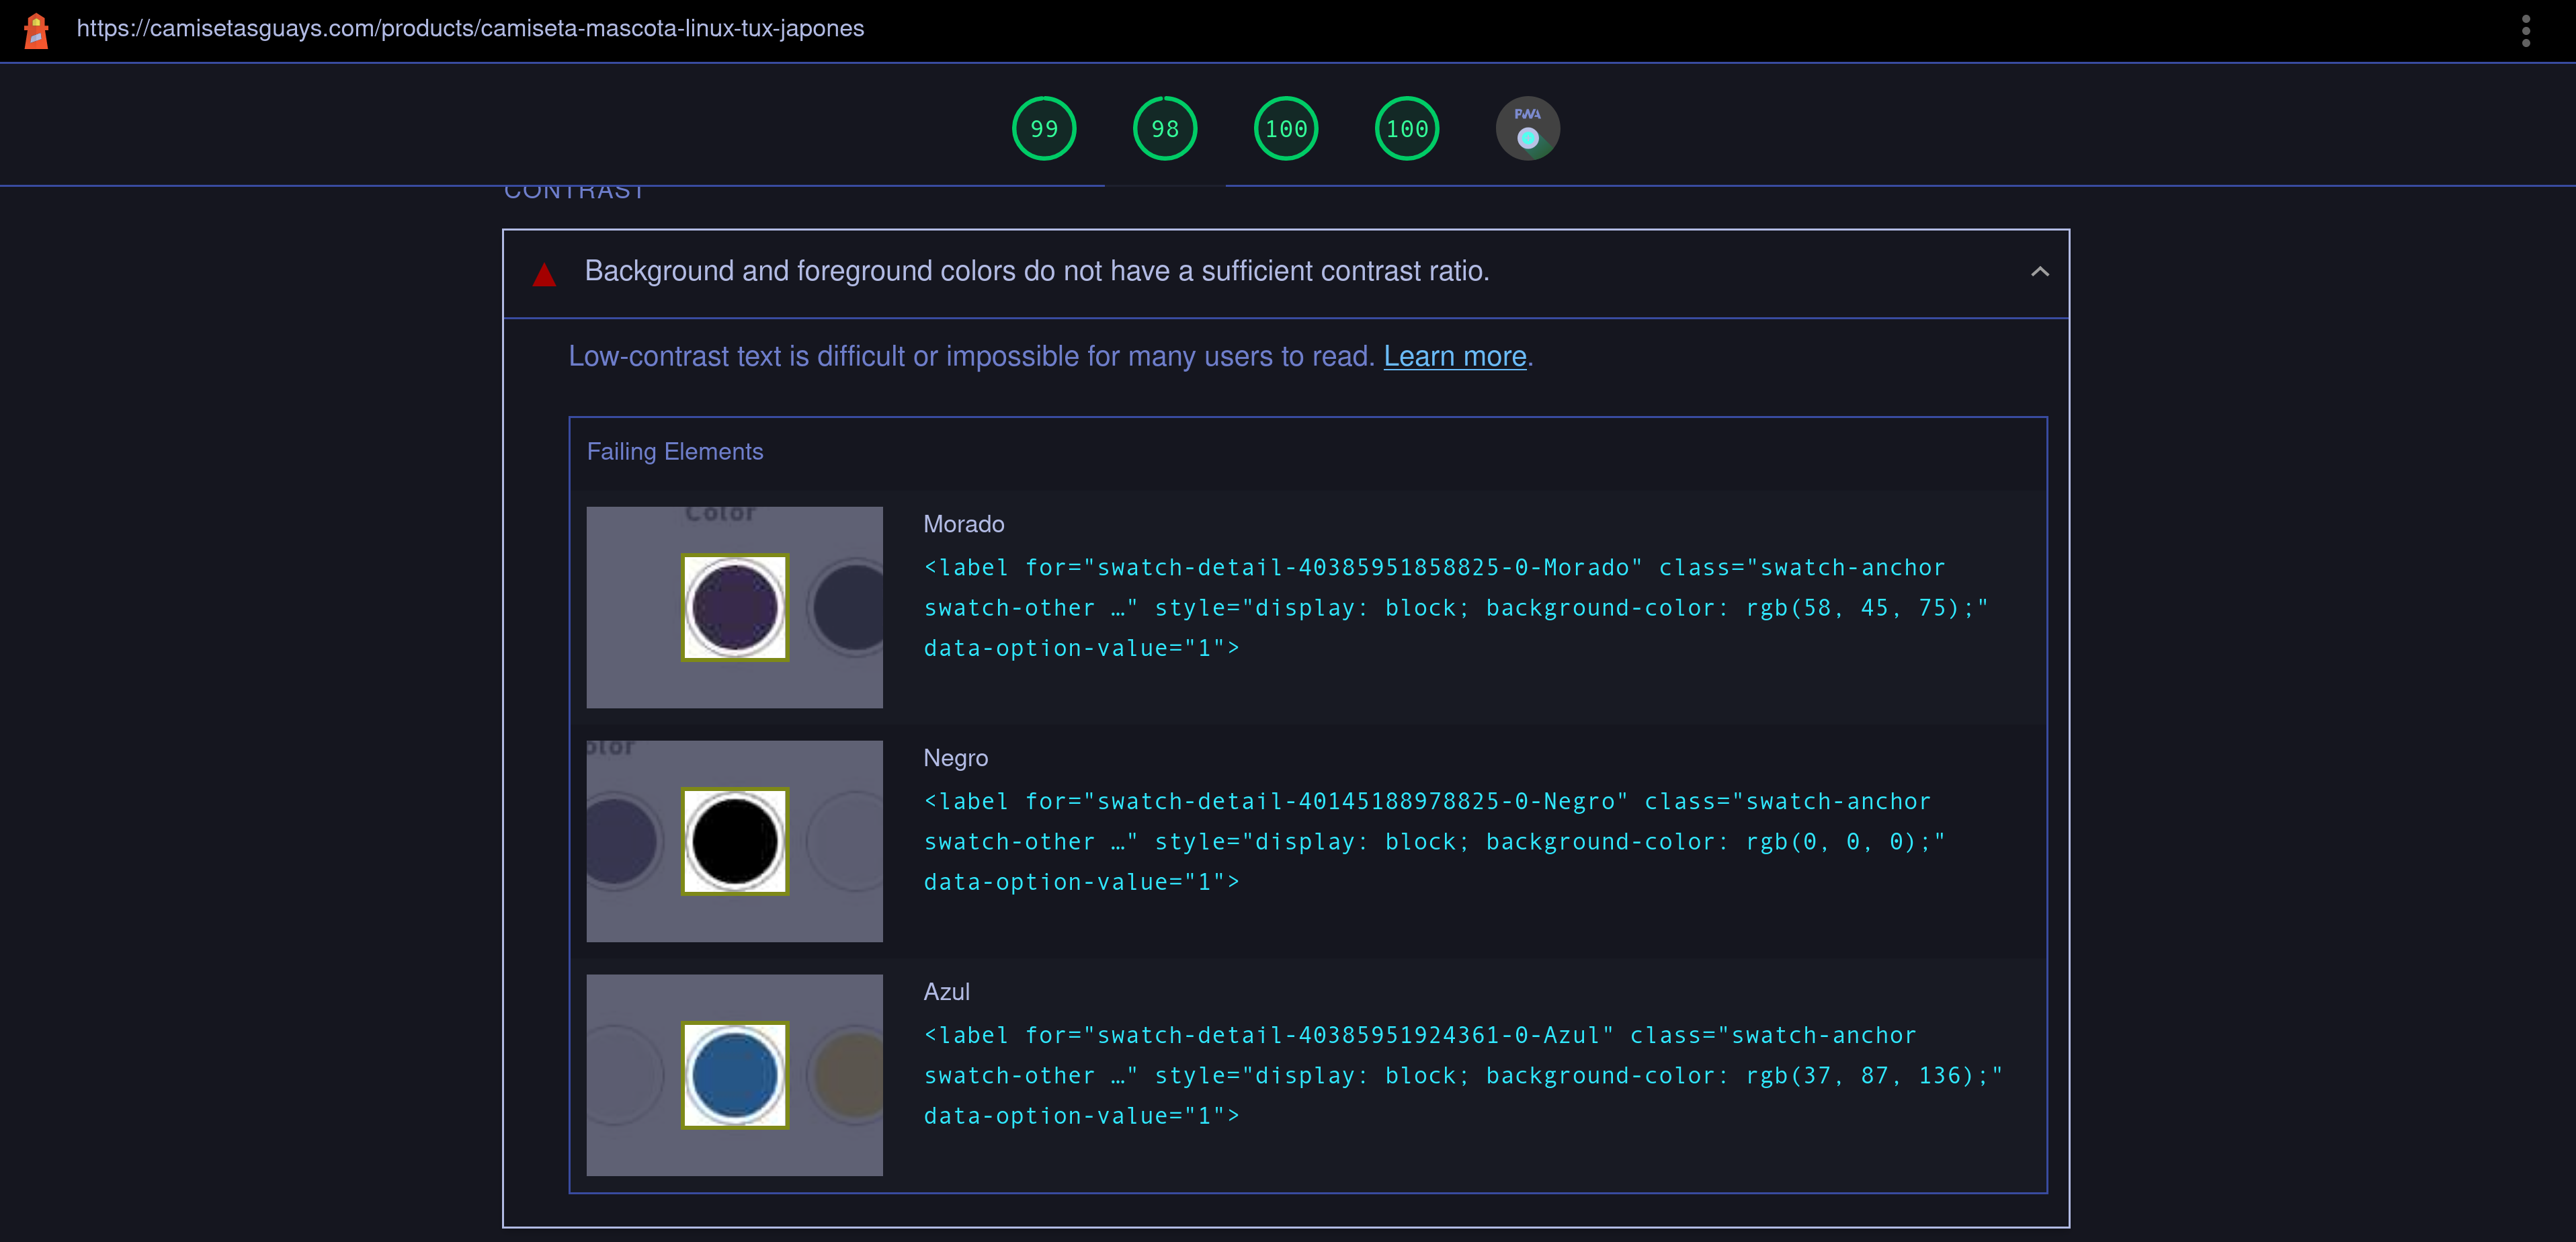The image size is (2576, 1242).
Task: Open the PWA badge icon
Action: pos(1526,127)
